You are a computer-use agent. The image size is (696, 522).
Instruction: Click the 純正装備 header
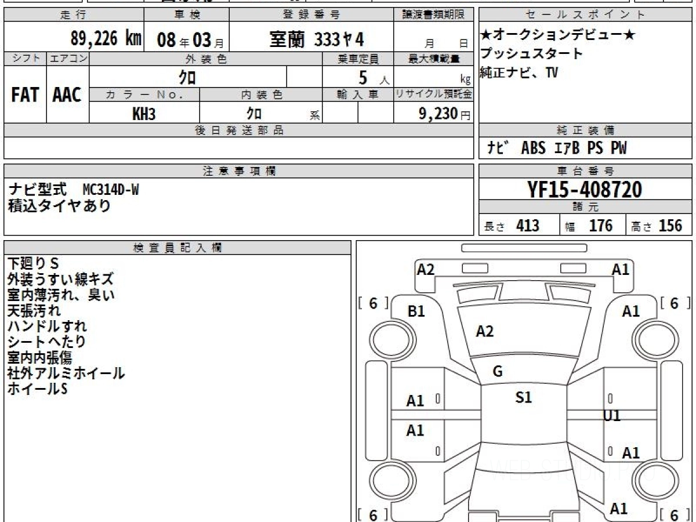[x=585, y=130]
